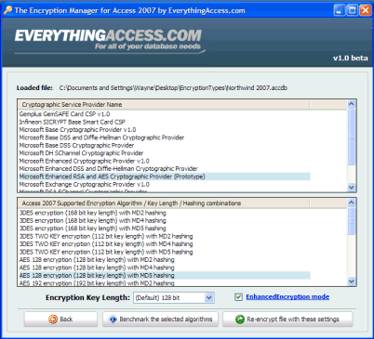This screenshot has height=339, width=374.
Task: Click the loaded file path text
Action: tap(173, 88)
